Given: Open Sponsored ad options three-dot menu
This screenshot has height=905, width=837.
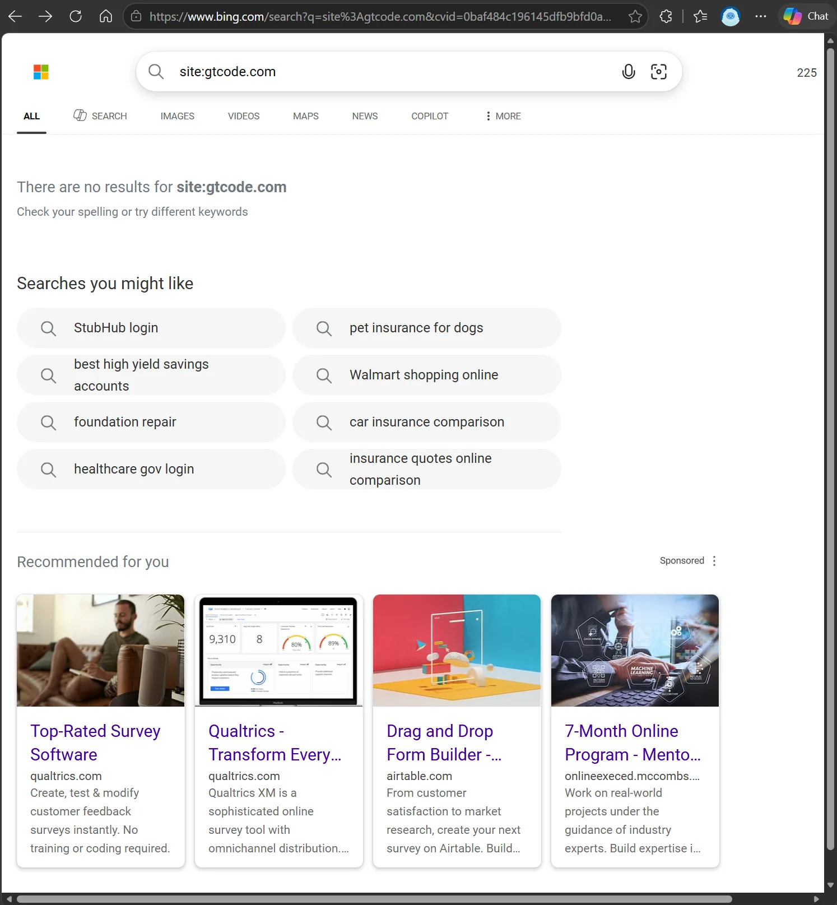Looking at the screenshot, I should point(714,561).
